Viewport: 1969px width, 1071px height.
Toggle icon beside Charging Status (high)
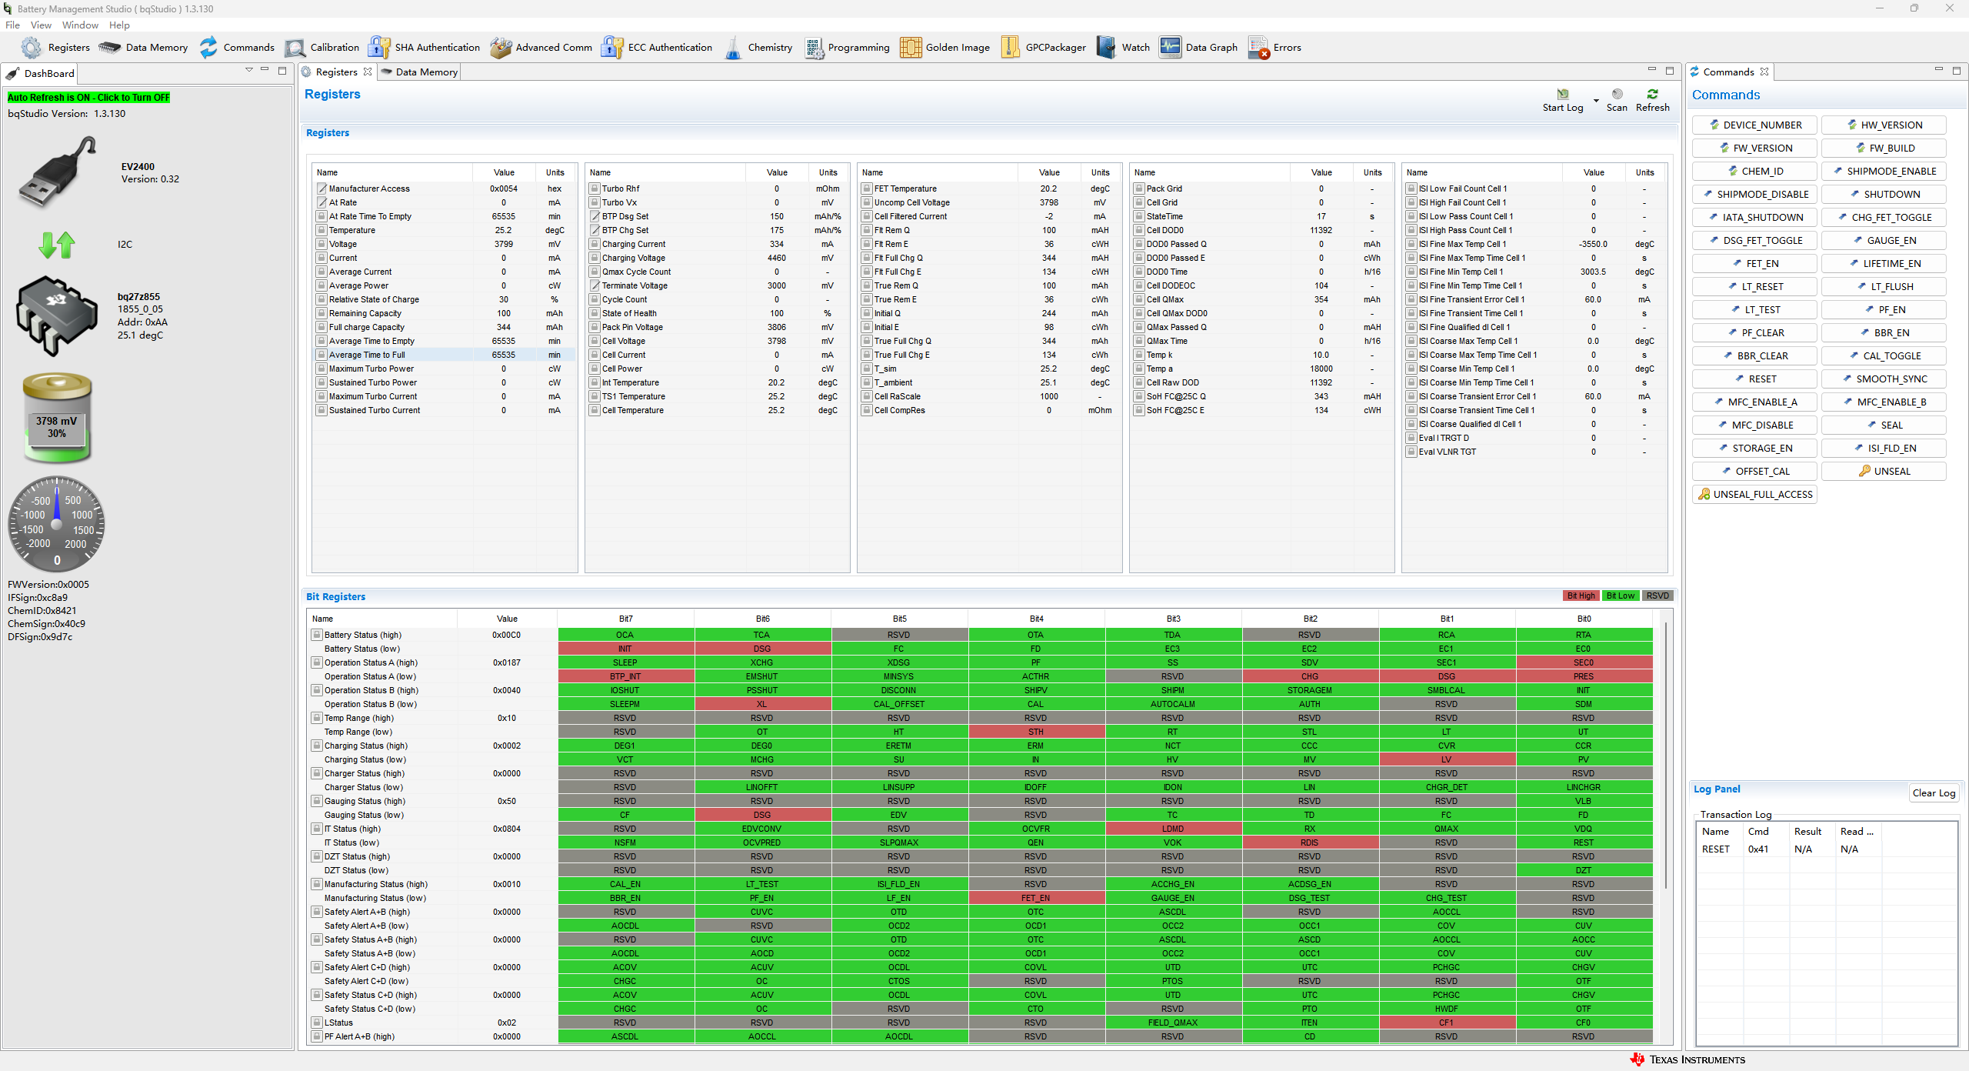[x=316, y=746]
